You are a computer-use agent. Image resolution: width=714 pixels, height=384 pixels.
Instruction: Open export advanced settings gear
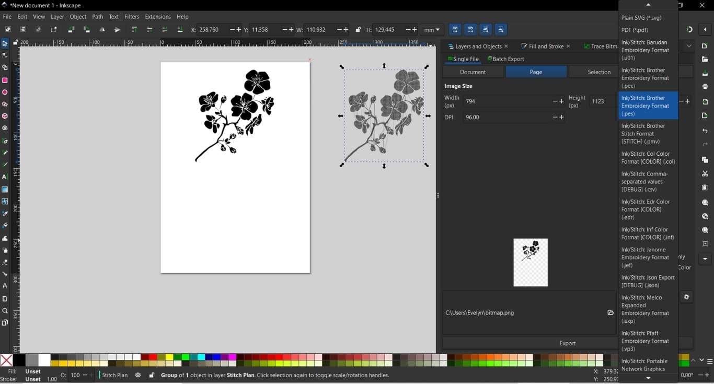tap(686, 297)
